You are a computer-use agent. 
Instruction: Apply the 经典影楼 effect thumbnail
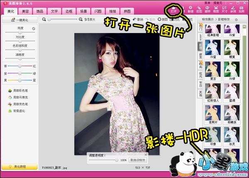213,31
